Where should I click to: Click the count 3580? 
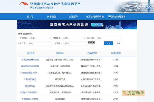tap(115, 79)
